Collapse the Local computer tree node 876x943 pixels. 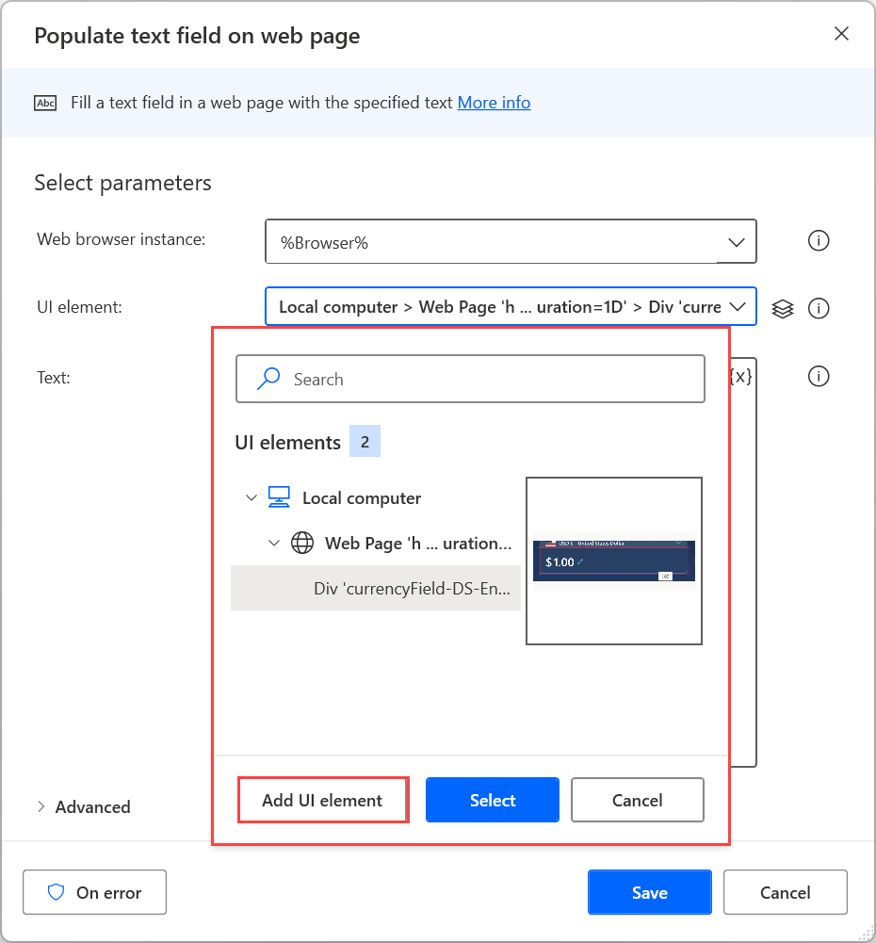click(251, 497)
